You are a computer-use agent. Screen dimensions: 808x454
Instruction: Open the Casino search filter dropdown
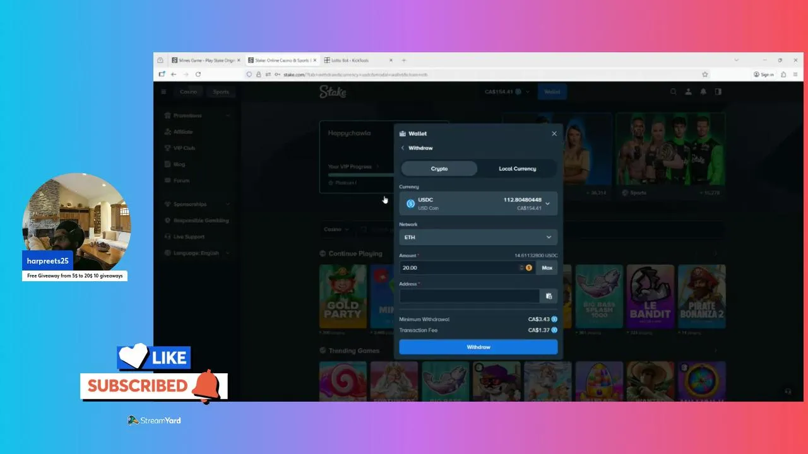(335, 230)
